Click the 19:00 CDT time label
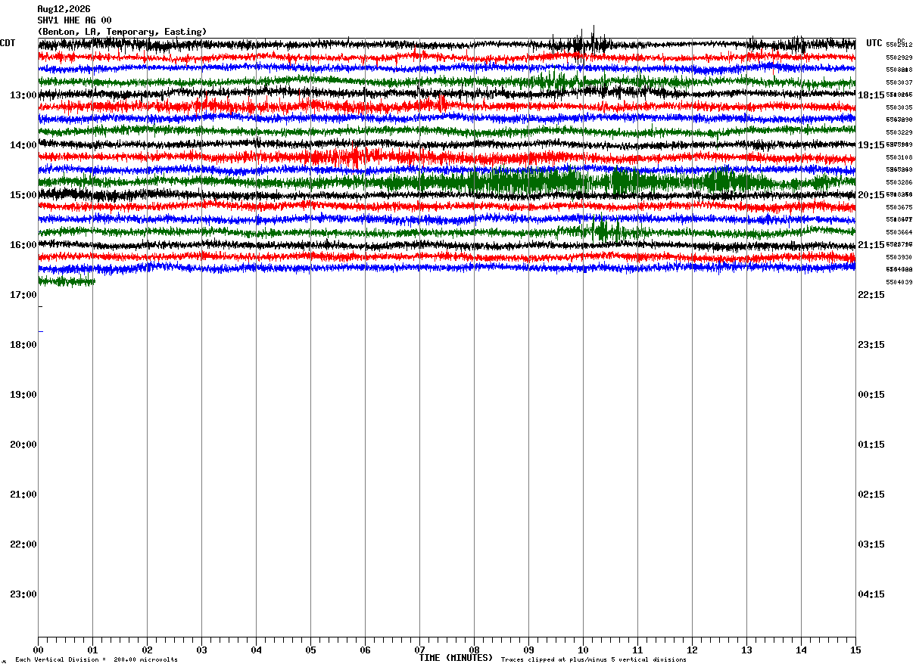 [23, 395]
